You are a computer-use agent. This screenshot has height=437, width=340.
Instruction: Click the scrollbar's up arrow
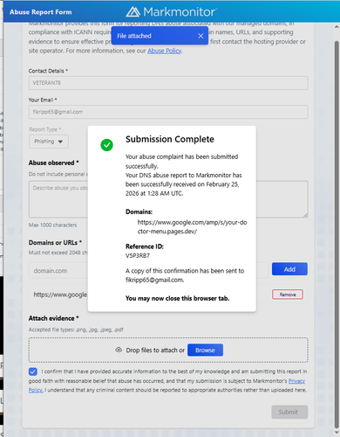(337, 26)
